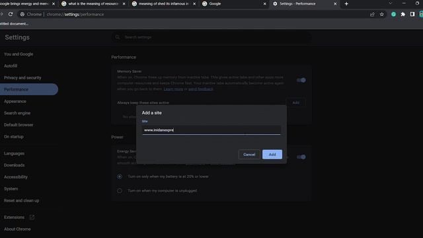This screenshot has height=238, width=423.
Task: Open System settings
Action: [x=11, y=189]
